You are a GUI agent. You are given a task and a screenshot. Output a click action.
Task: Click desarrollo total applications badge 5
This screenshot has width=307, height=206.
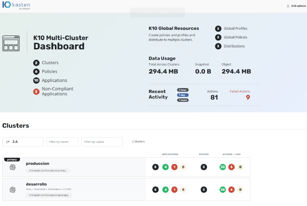click(155, 190)
